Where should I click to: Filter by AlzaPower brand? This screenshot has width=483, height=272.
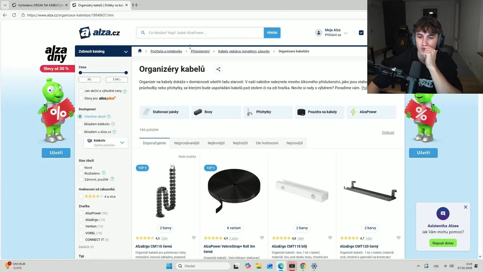(81, 213)
